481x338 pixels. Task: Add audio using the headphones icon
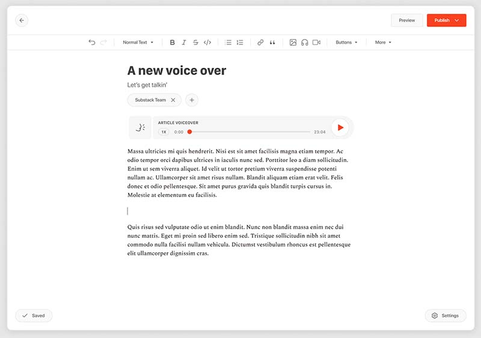[x=305, y=43]
